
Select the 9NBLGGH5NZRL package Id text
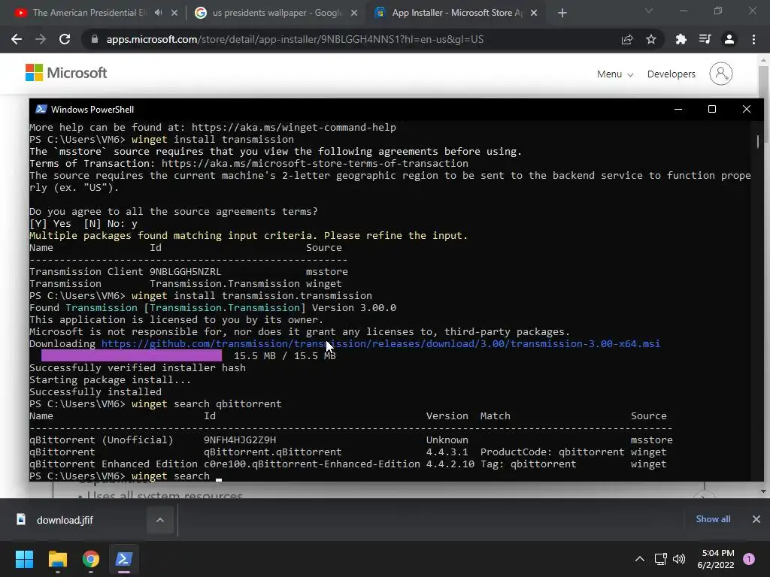click(185, 271)
